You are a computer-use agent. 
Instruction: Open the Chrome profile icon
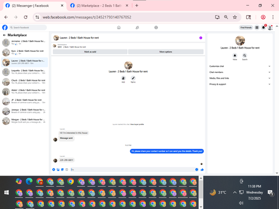click(x=263, y=17)
